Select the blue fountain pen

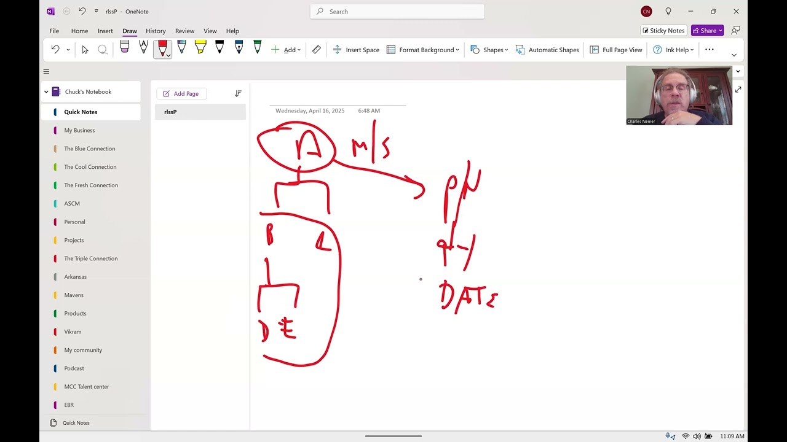[x=239, y=47]
